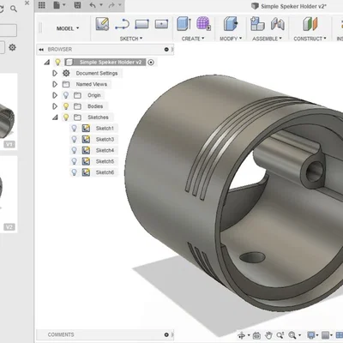Click the BROWSER panel options dot
Viewport: 343px width, 343px height.
pos(166,50)
